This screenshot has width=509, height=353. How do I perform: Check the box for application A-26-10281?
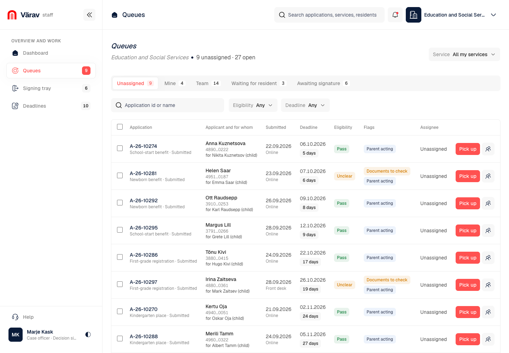pyautogui.click(x=120, y=175)
